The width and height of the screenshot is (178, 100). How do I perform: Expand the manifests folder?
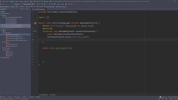1,13
